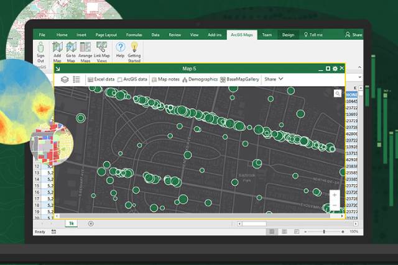Collapse the ribbon with the chevron
The height and width of the screenshot is (265, 398).
tap(359, 67)
